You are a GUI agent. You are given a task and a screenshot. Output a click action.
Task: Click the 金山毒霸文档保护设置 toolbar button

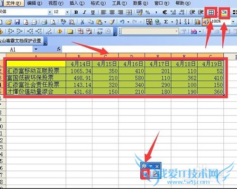[21, 41]
